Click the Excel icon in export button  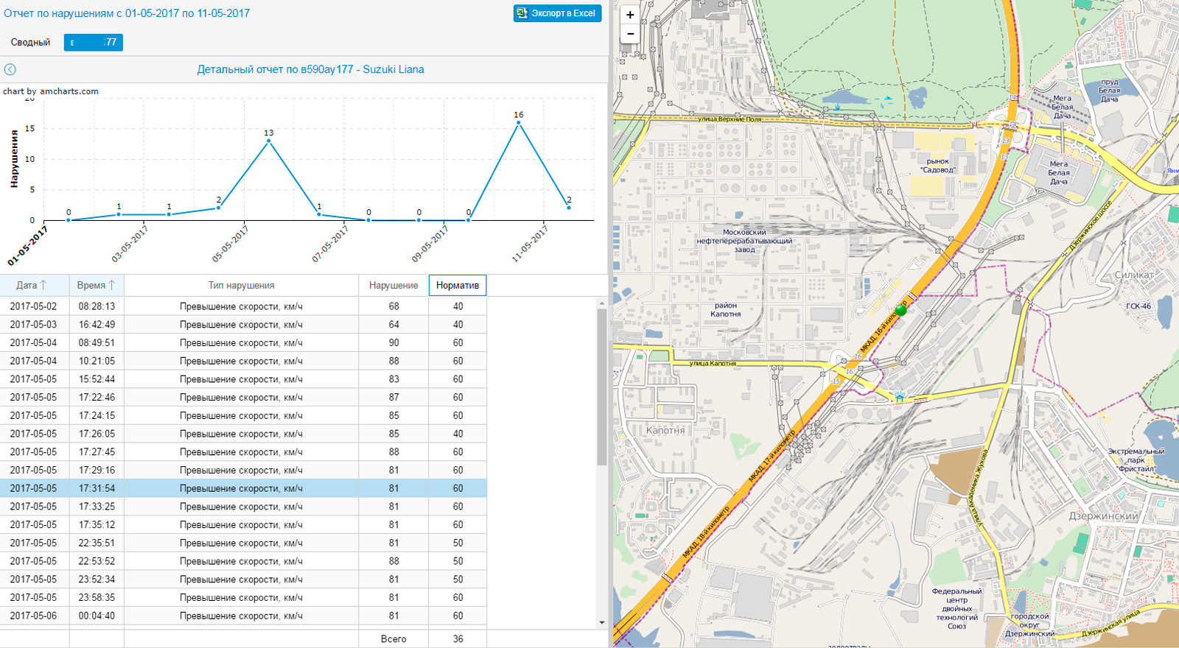[x=522, y=13]
